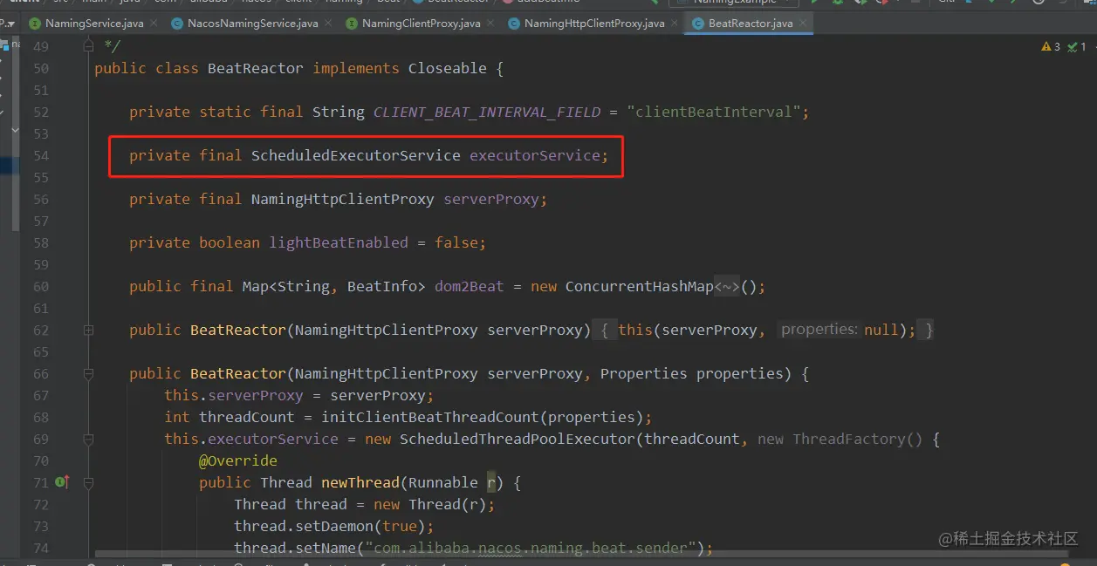Click the newThread method name on line 71
This screenshot has width=1097, height=566.
click(x=360, y=482)
